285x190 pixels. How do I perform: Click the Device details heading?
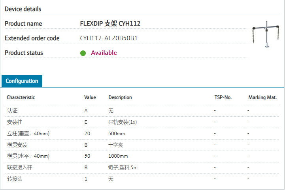tap(23, 9)
